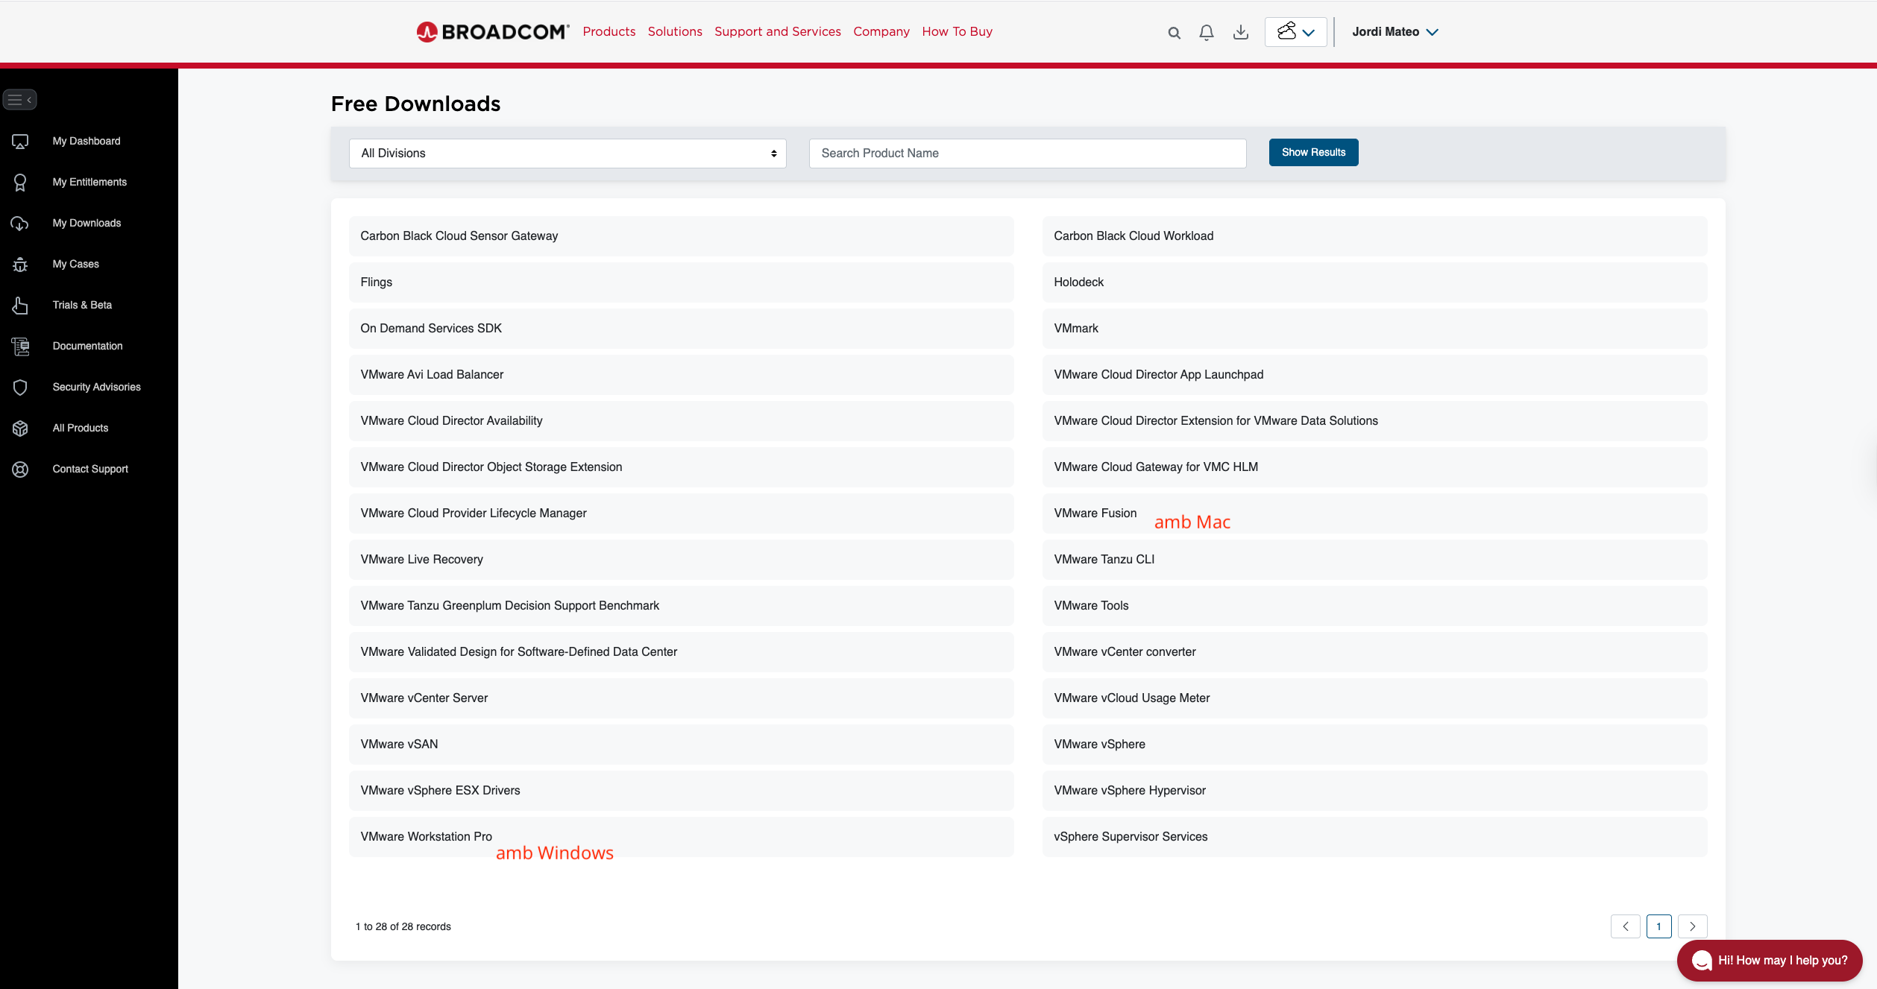Open the Solutions menu

pos(675,32)
